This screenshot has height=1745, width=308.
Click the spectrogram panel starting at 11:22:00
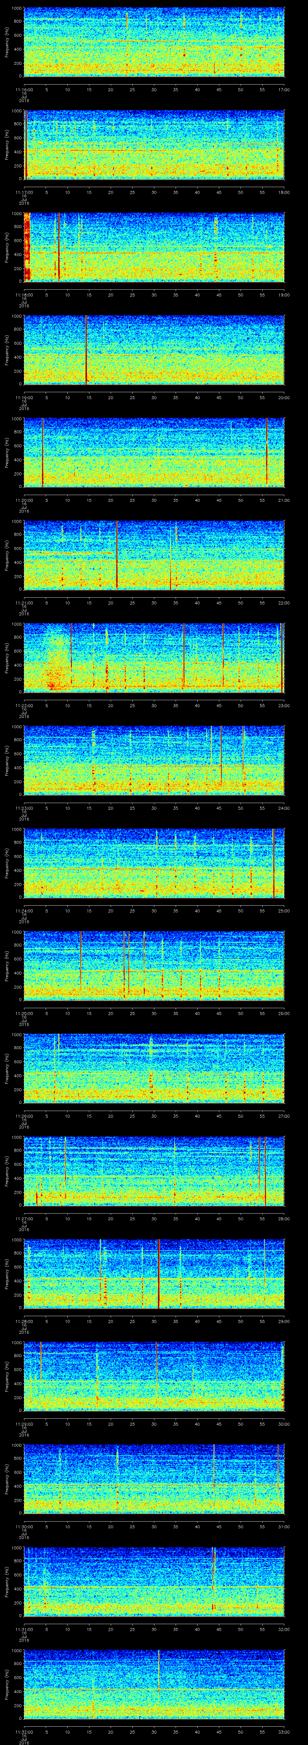(x=154, y=658)
